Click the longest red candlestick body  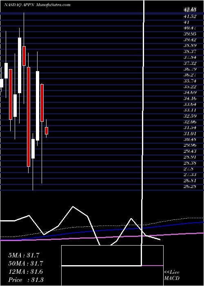click(x=29, y=117)
